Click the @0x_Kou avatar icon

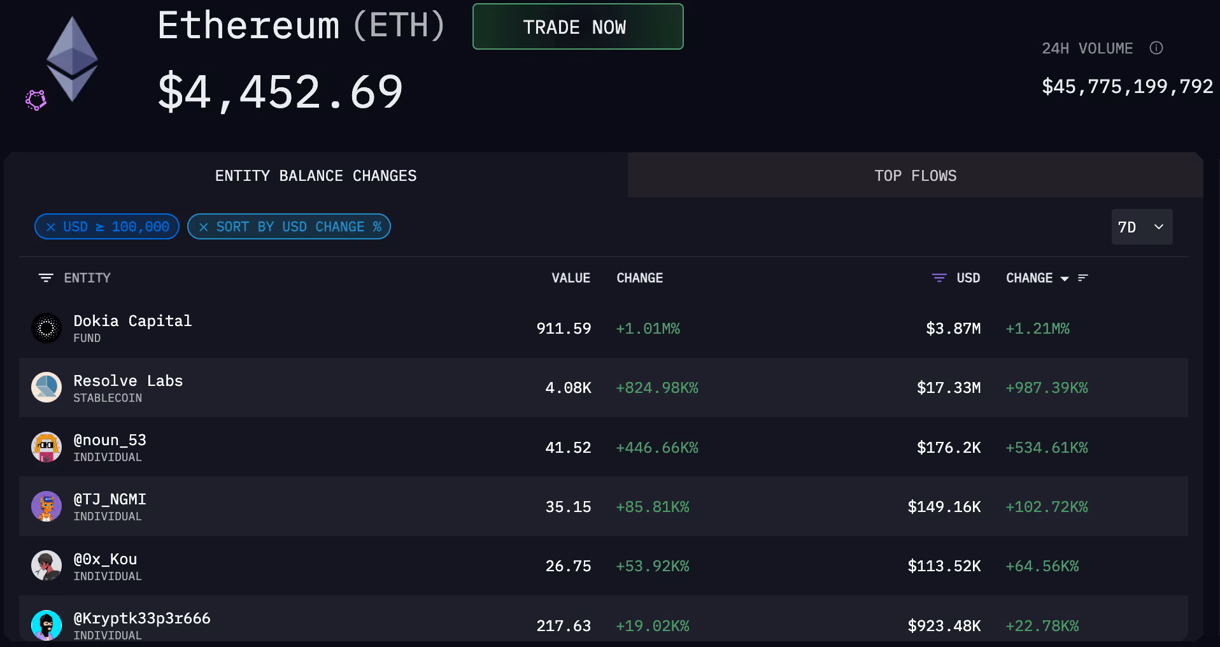pos(46,565)
